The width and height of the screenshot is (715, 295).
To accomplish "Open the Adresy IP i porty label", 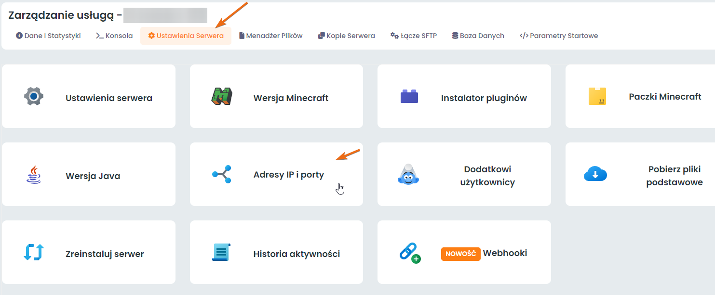I will (289, 175).
